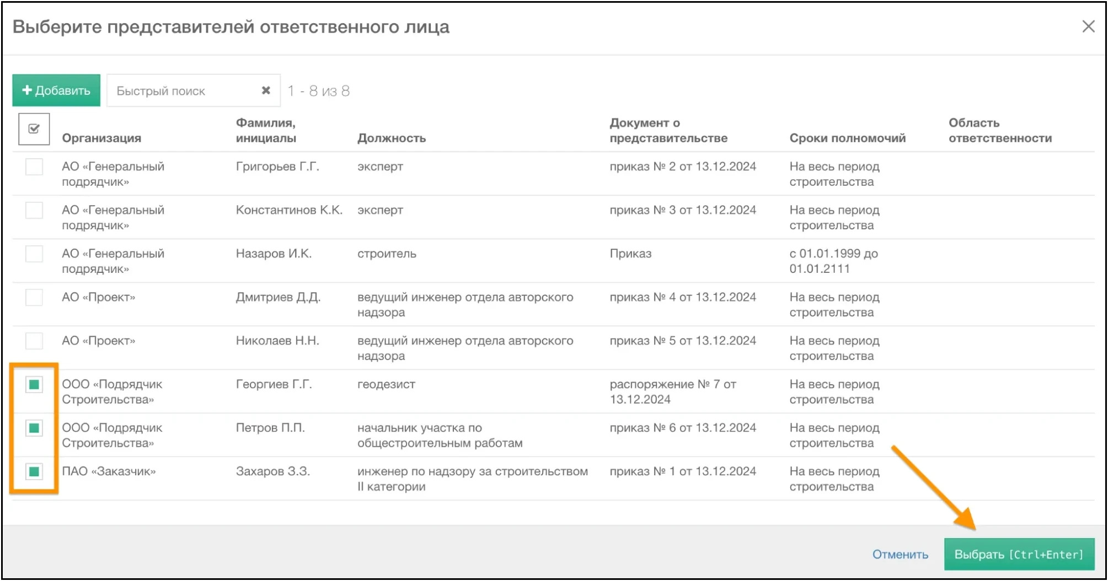1108x581 pixels.
Task: Check the checkbox for Григорьев Г.Г.
Action: click(34, 166)
